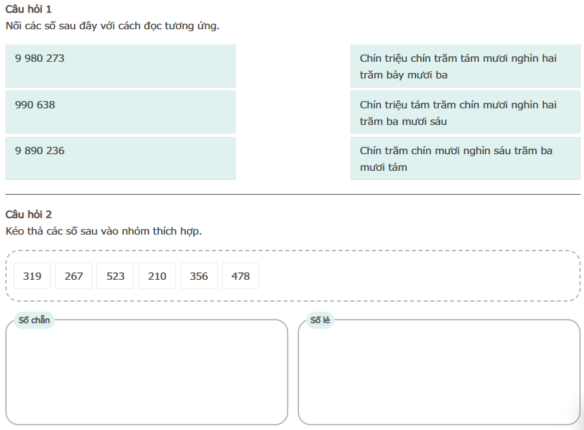The image size is (584, 430).
Task: Click the 'Số chẵn' group label
Action: (x=34, y=320)
